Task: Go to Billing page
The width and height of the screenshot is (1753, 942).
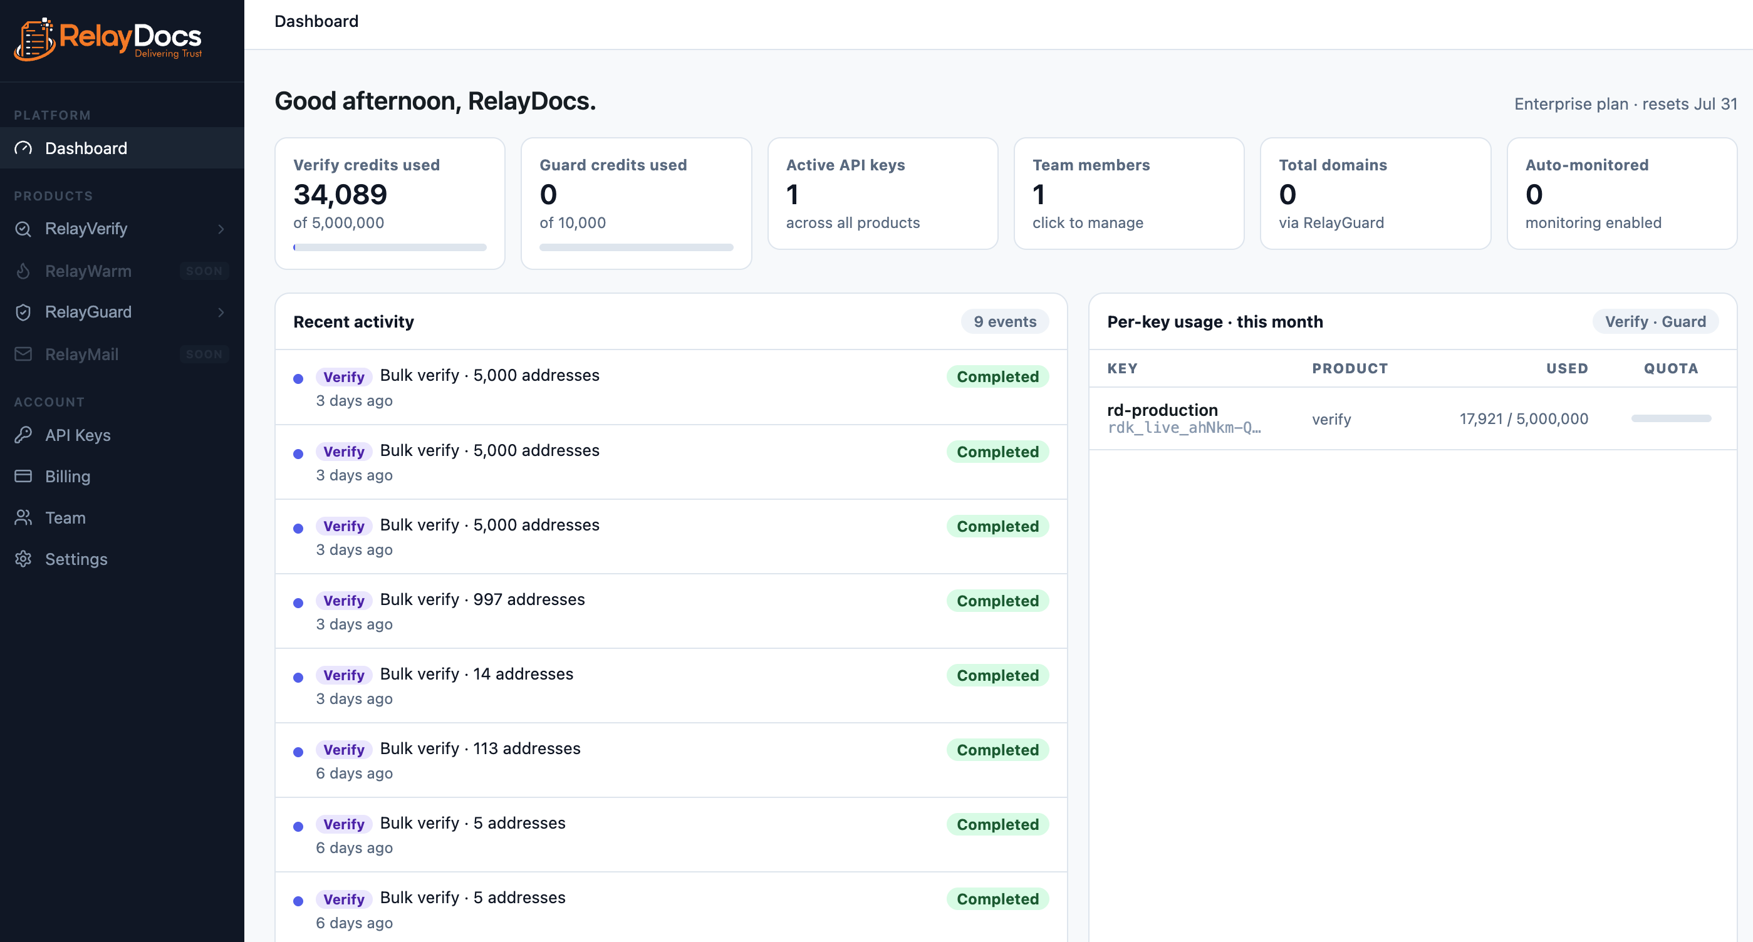Action: (x=122, y=476)
